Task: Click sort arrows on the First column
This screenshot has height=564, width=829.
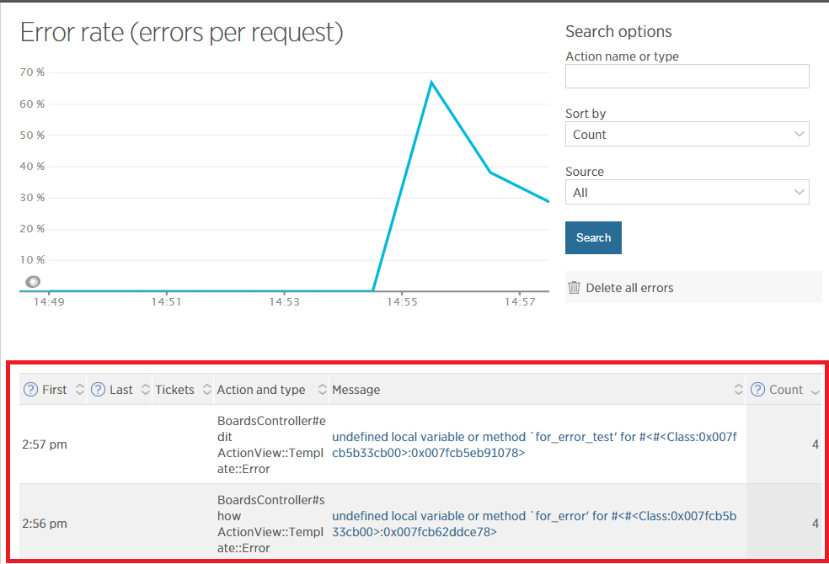Action: (80, 390)
